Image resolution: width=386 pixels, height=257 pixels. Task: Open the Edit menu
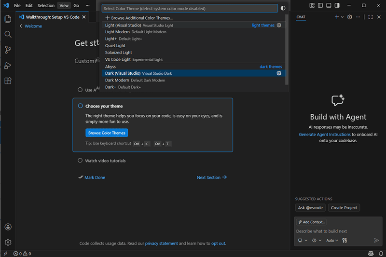pos(29,5)
